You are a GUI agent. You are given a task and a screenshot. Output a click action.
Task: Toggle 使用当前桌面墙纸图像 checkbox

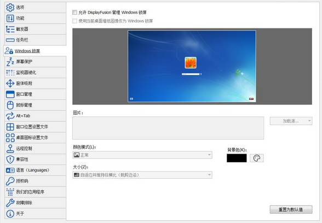74,21
